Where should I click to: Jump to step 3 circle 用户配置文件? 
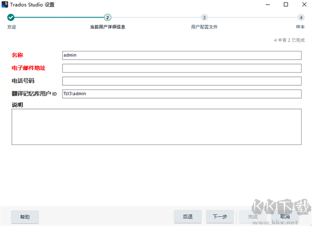point(204,17)
